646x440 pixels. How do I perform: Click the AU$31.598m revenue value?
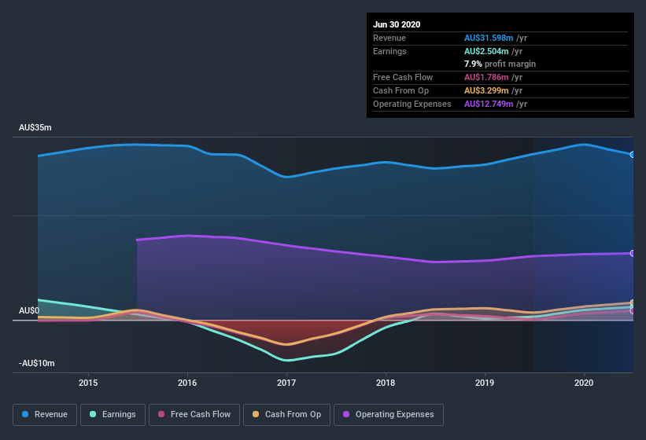click(x=489, y=38)
